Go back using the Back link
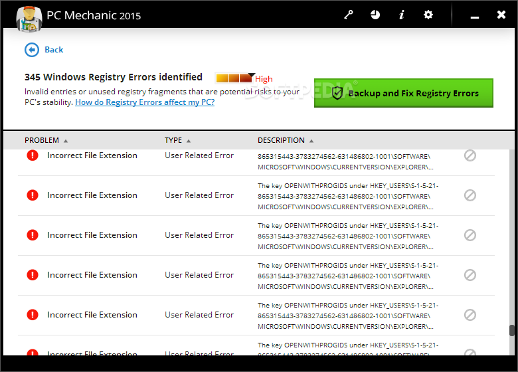The image size is (518, 372). pos(54,50)
